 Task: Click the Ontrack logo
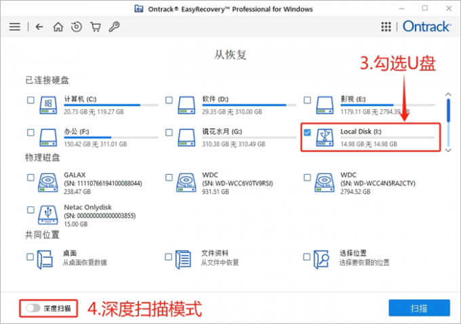pos(426,26)
